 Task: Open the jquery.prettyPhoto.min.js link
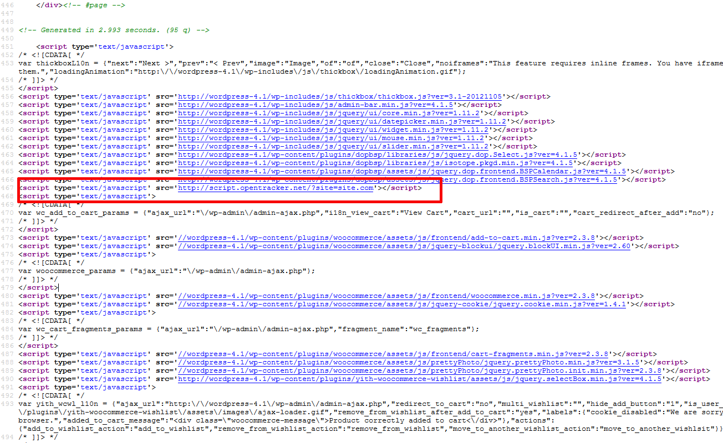click(x=409, y=362)
